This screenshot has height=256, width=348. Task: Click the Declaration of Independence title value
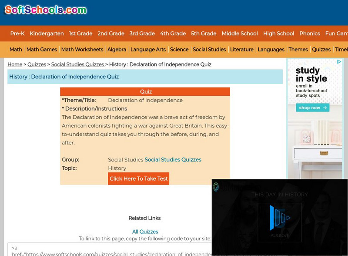point(145,100)
